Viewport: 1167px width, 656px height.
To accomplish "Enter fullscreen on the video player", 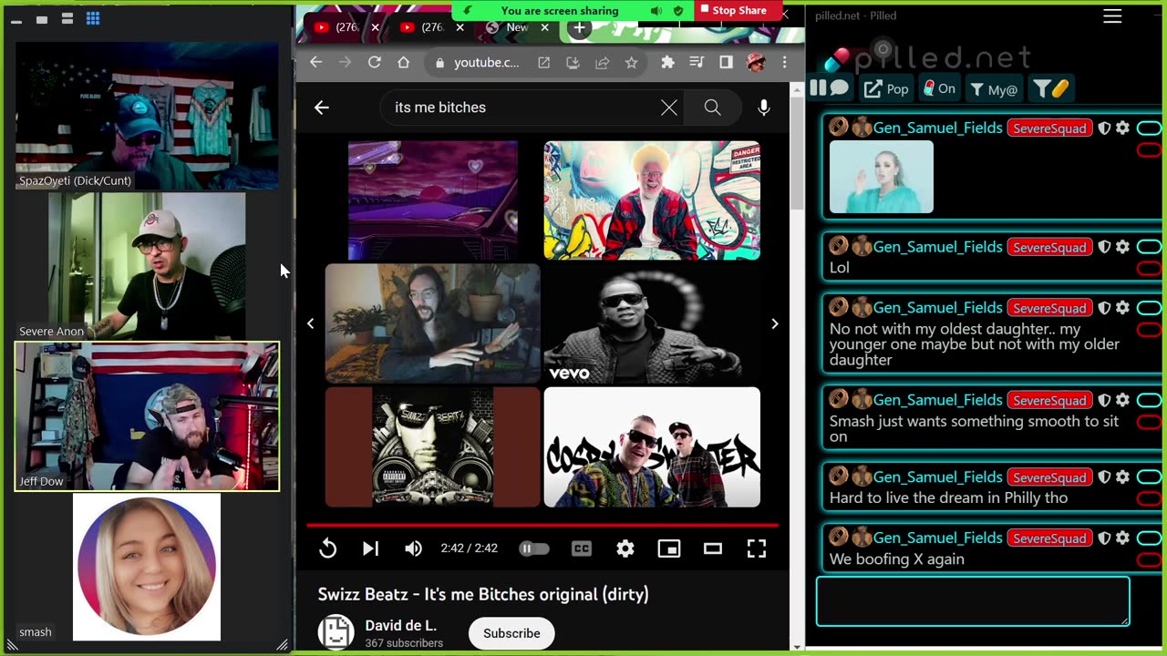I will (x=757, y=548).
